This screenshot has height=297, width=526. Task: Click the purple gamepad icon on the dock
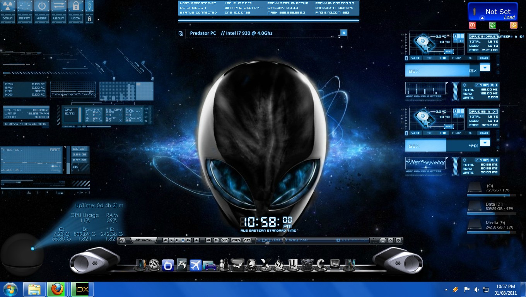tap(210, 265)
